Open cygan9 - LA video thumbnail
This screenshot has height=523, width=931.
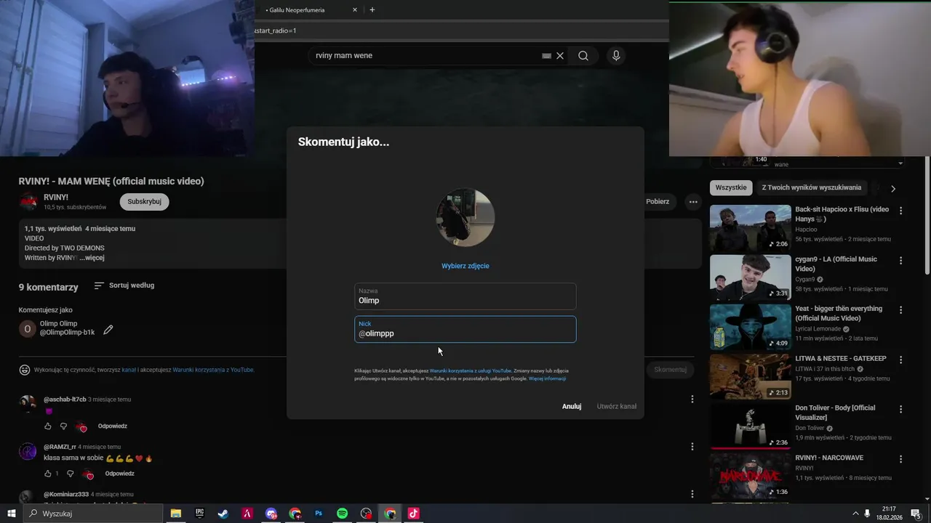pos(750,277)
